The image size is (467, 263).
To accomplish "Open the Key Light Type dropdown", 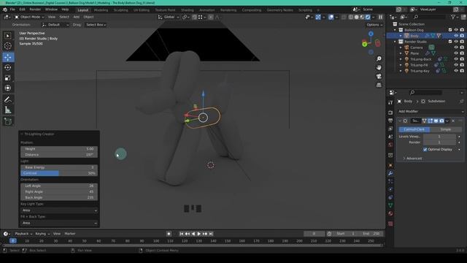I will (59, 210).
